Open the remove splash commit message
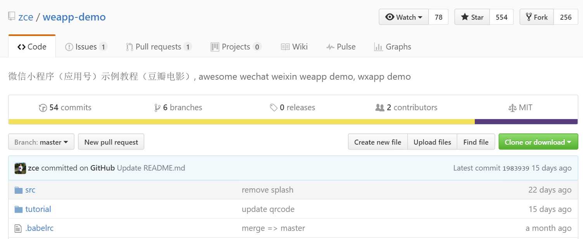The height and width of the screenshot is (239, 583). click(268, 190)
